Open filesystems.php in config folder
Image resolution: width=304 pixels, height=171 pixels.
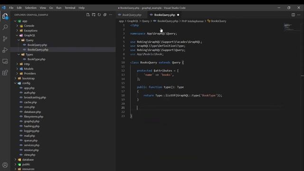coord(34,116)
